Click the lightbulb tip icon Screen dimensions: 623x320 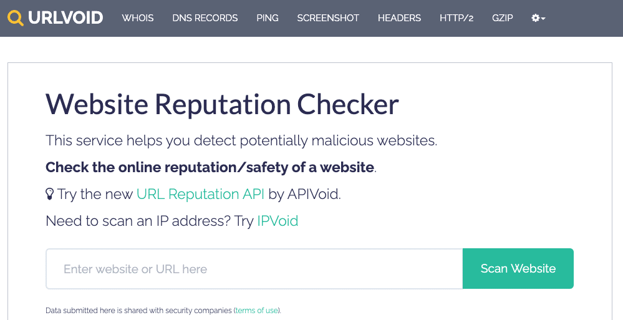[49, 194]
